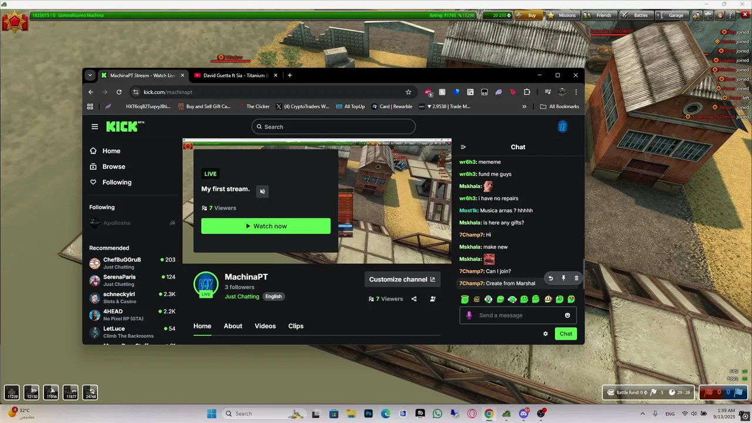Go to Home in Kick sidebar
Screen dimensions: 752x423
pos(111,151)
